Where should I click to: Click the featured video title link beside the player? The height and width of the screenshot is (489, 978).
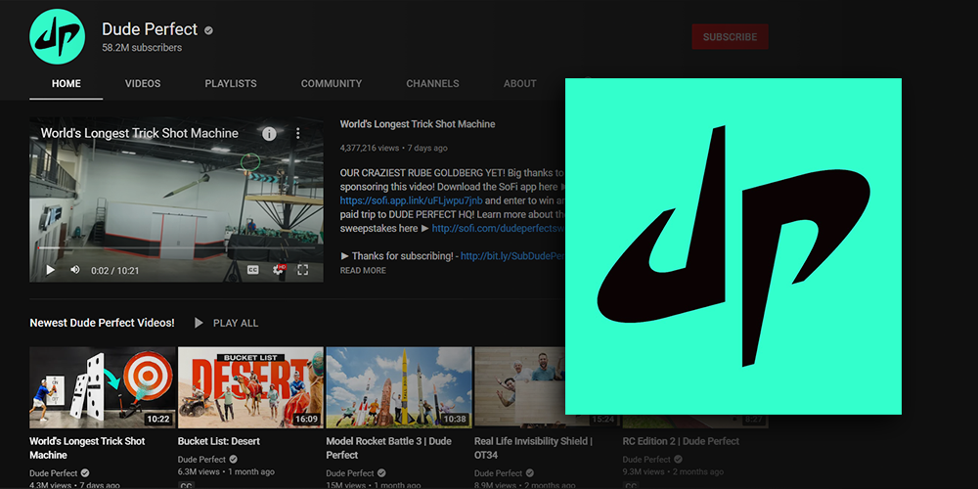pos(418,124)
